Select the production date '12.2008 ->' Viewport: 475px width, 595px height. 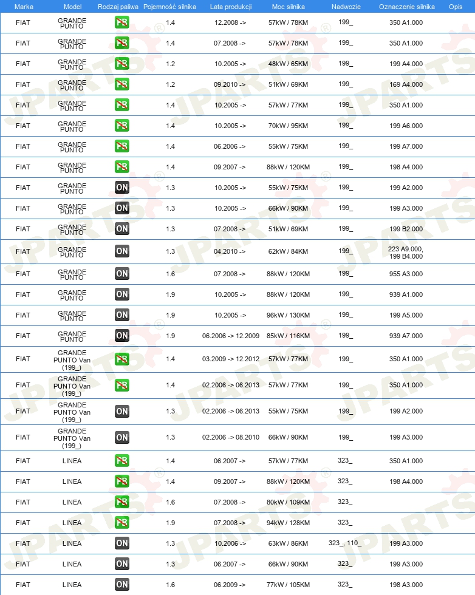pos(230,22)
